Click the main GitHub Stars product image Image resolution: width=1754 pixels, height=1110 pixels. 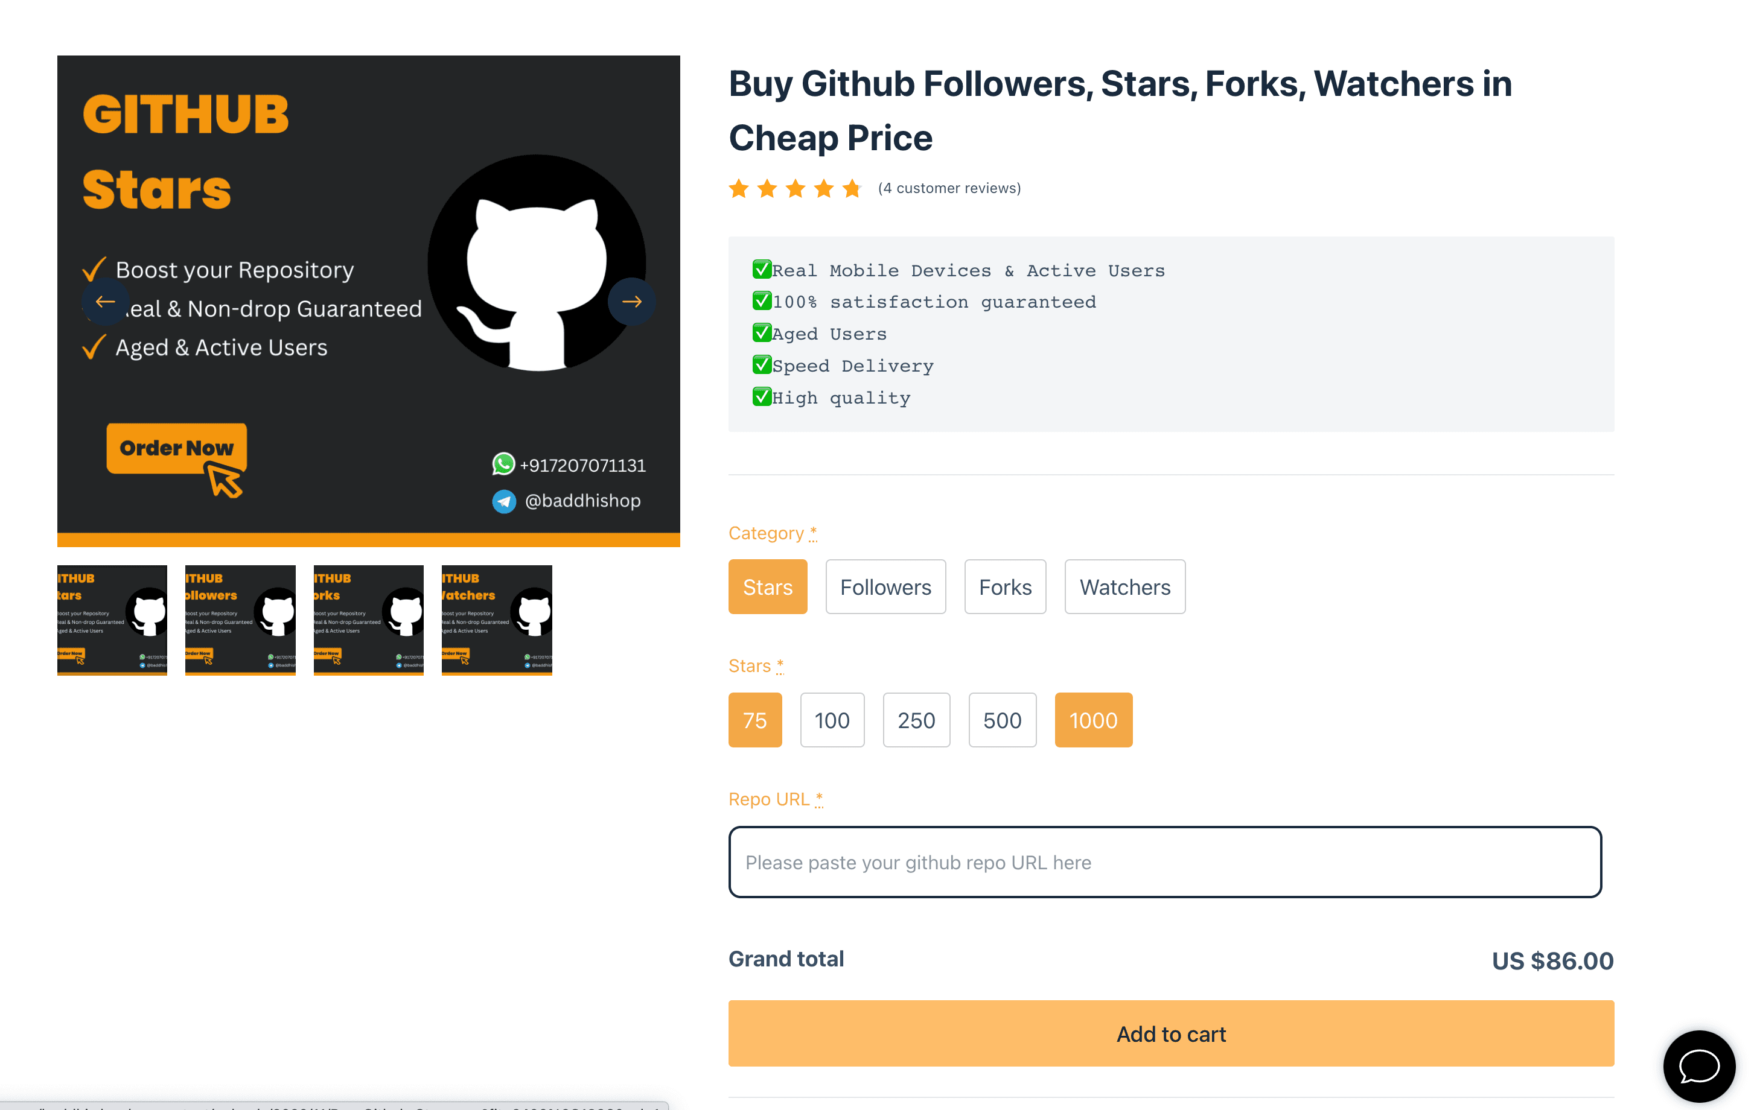coord(369,302)
